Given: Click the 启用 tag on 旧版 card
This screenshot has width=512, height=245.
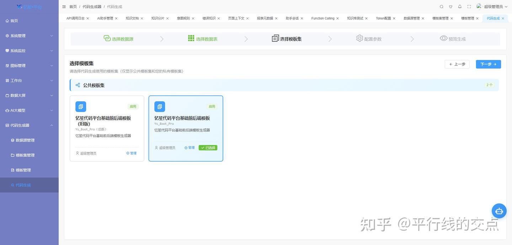Looking at the screenshot, I should (133, 107).
